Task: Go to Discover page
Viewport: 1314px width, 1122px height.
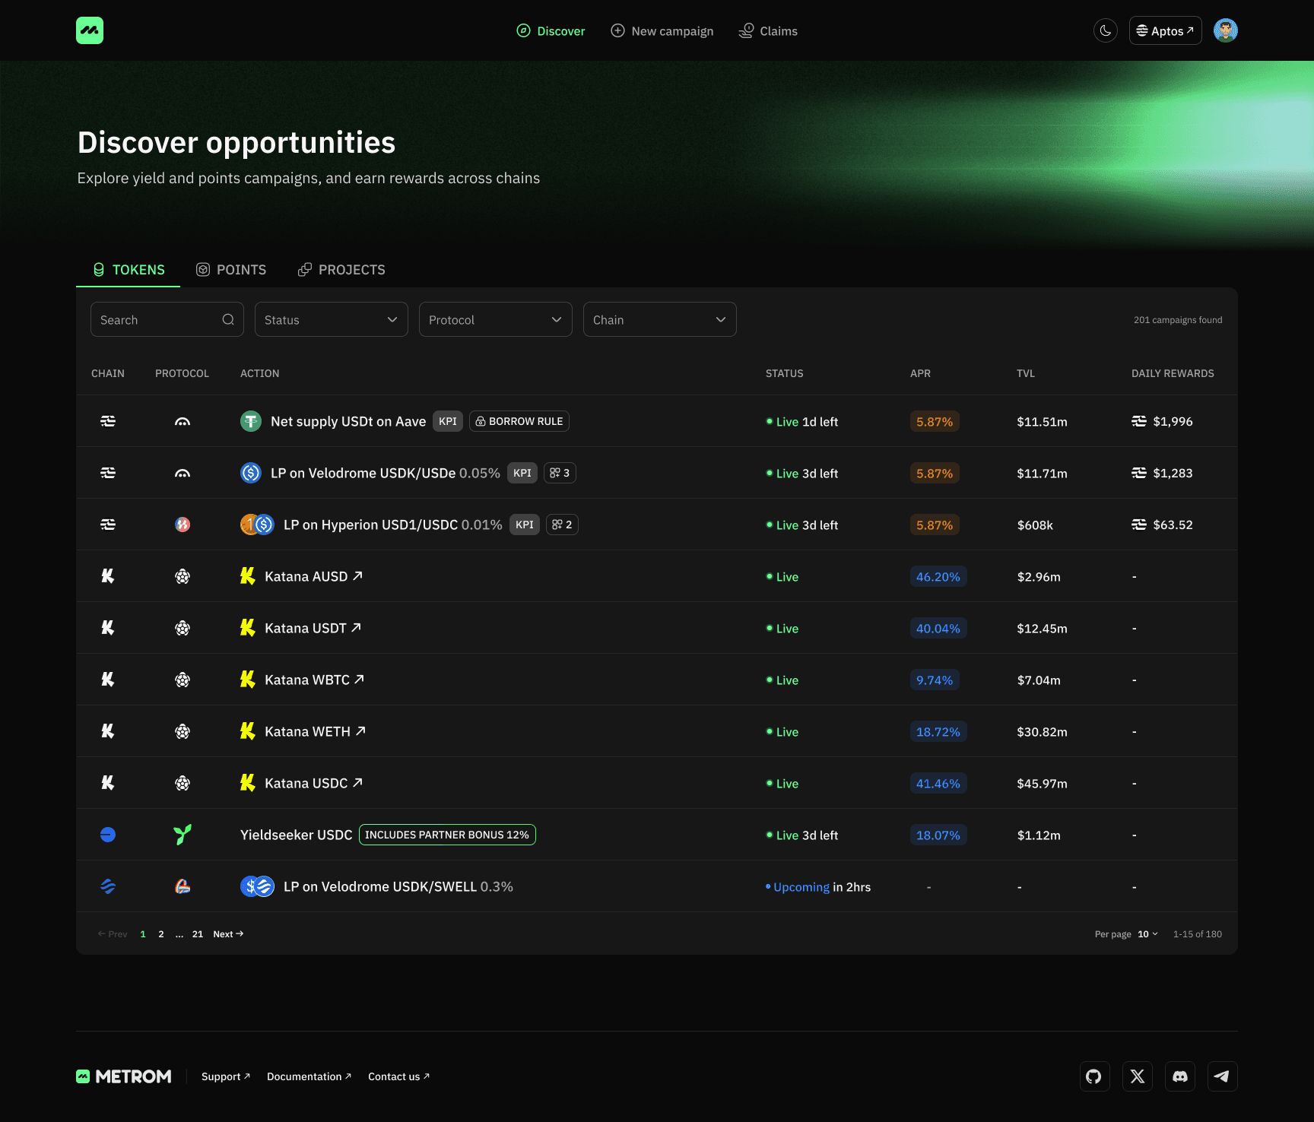Action: 551,31
